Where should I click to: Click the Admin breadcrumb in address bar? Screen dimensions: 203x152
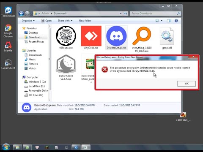(x=45, y=14)
